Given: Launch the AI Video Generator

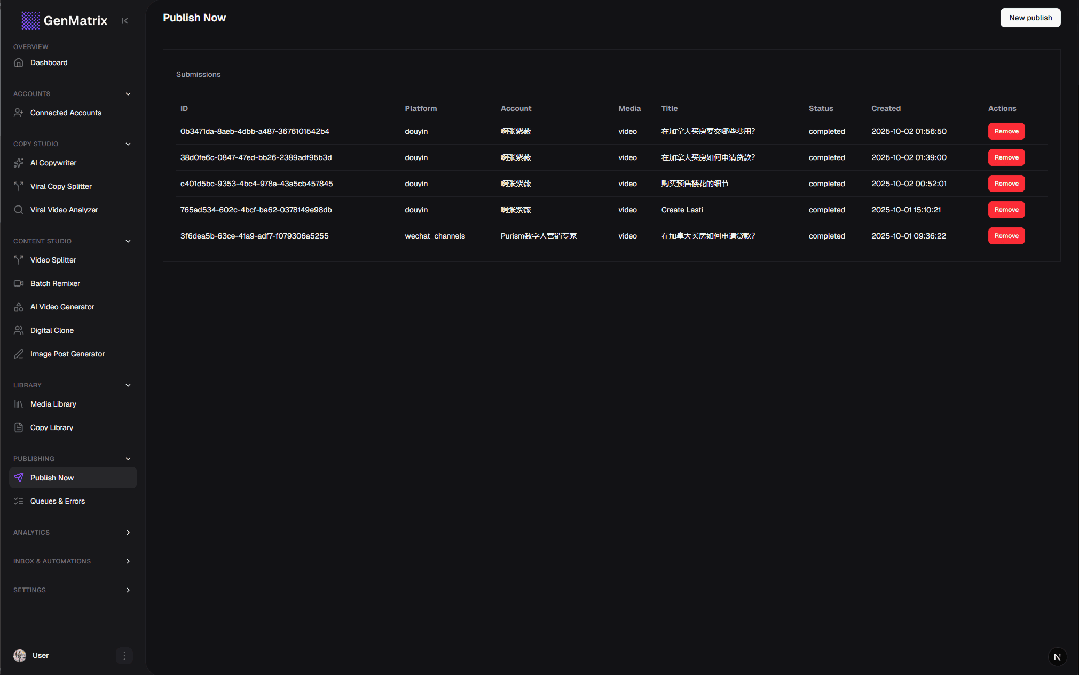Looking at the screenshot, I should pyautogui.click(x=61, y=307).
